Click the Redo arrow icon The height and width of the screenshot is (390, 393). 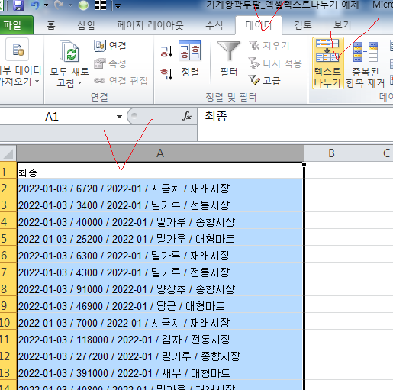59,5
